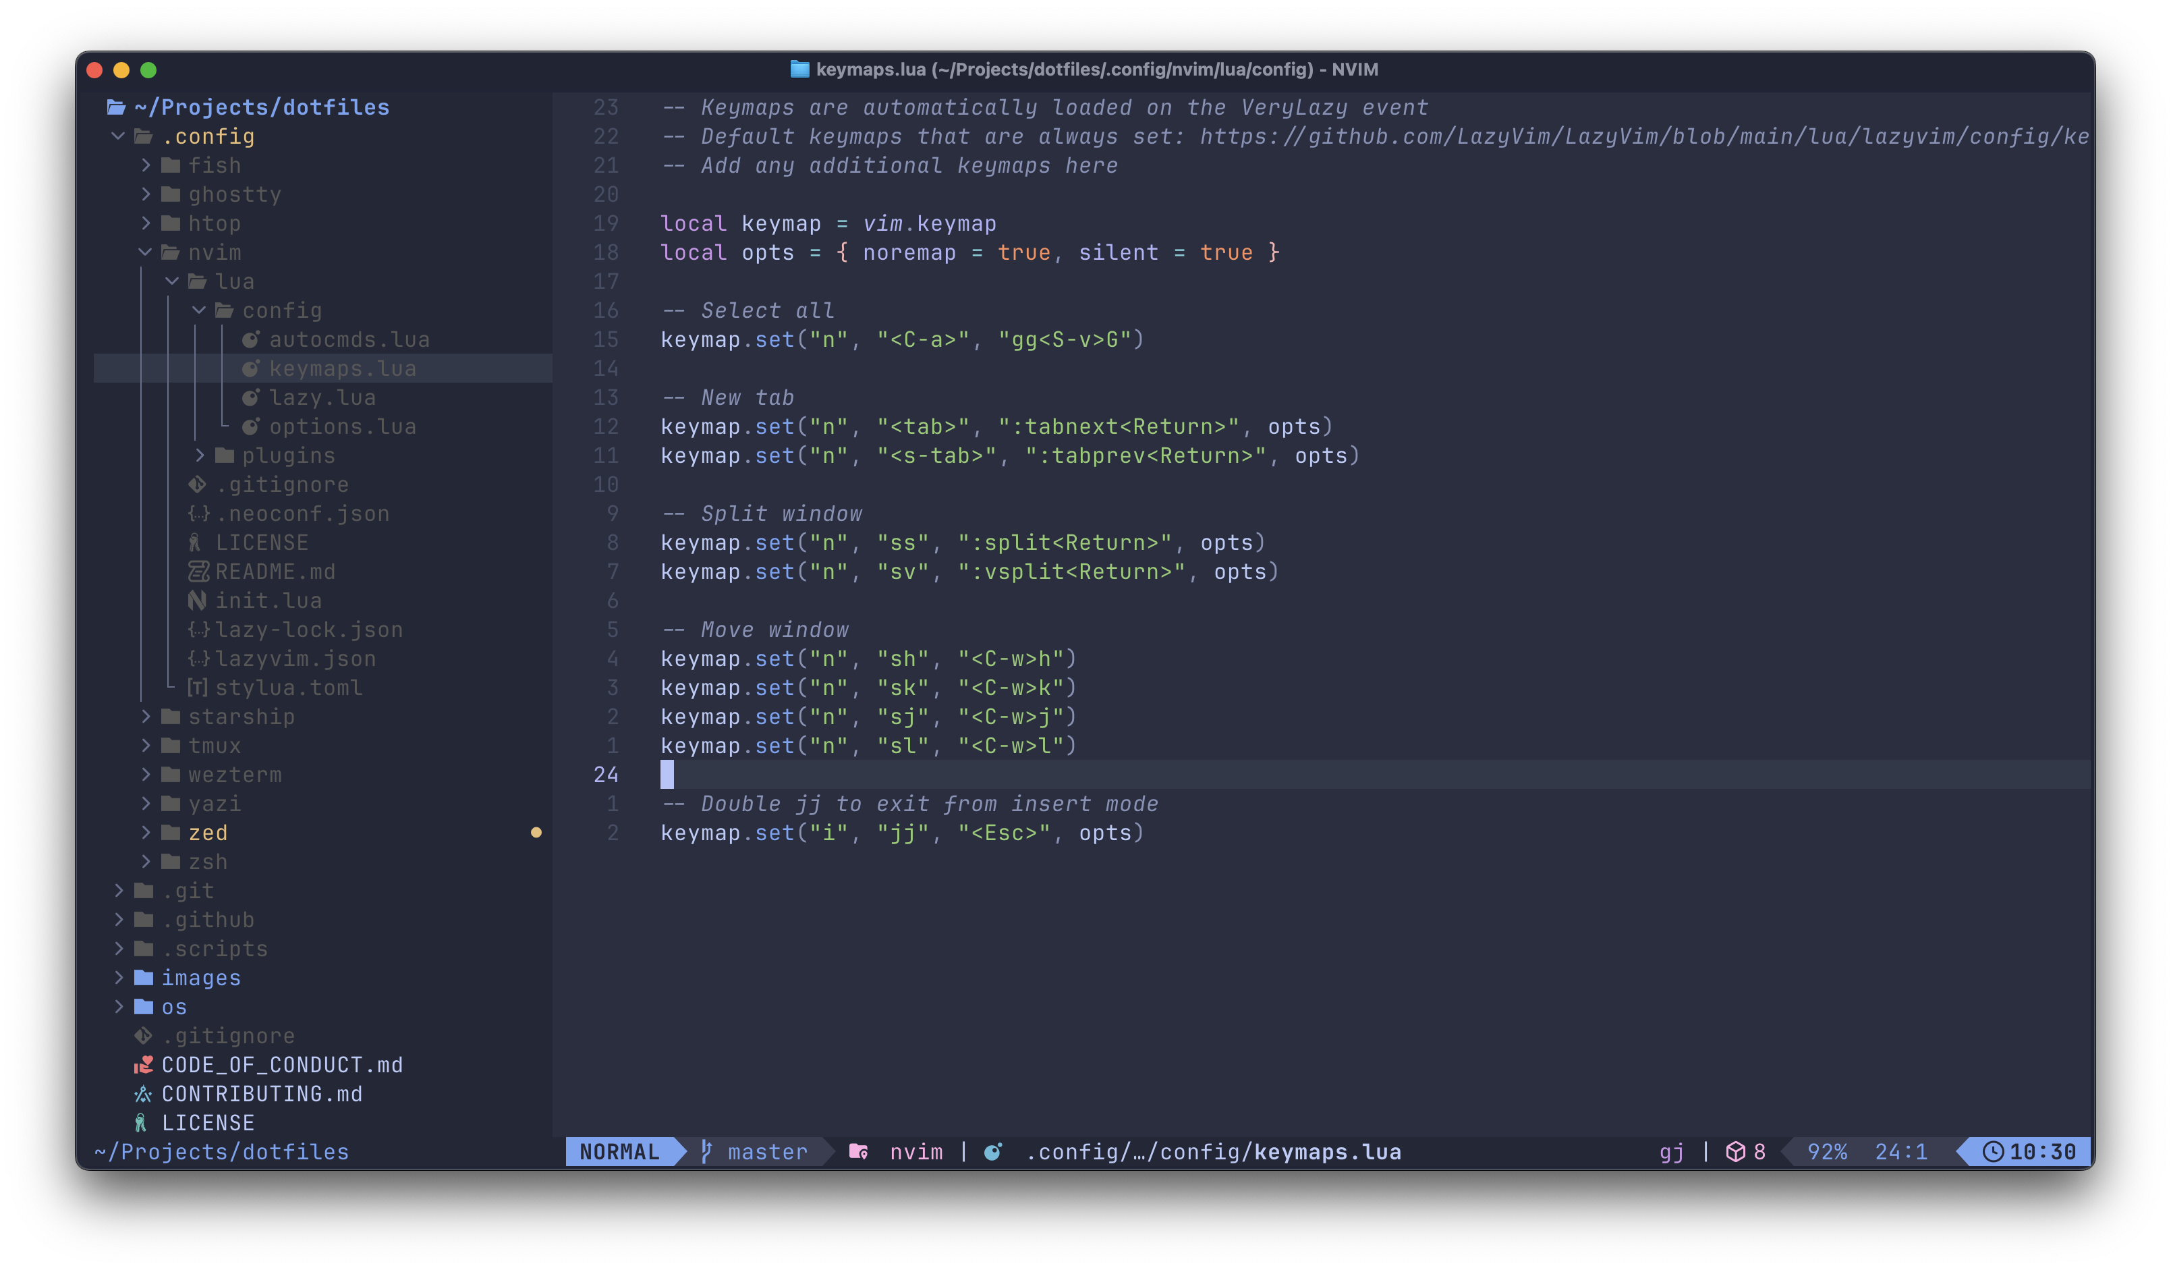Click the Neovim icon beside init.lua
2171x1270 pixels.
[x=197, y=601]
